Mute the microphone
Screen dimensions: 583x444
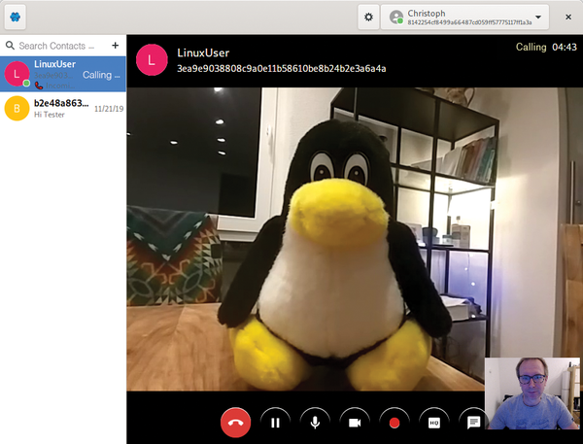pos(315,423)
